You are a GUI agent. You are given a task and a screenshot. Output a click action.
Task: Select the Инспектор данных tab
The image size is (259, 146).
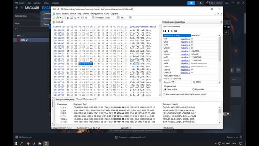point(171,26)
